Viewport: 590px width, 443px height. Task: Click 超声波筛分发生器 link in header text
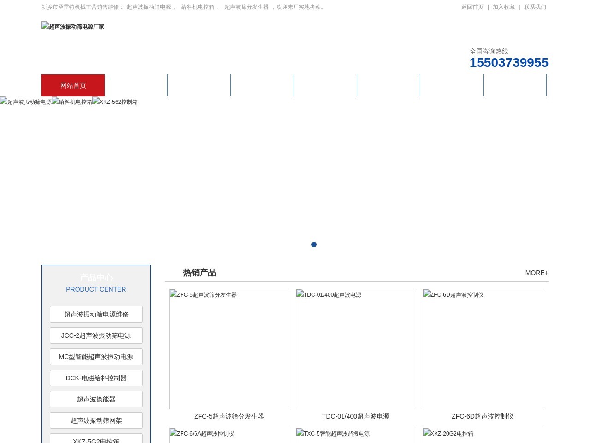(246, 7)
